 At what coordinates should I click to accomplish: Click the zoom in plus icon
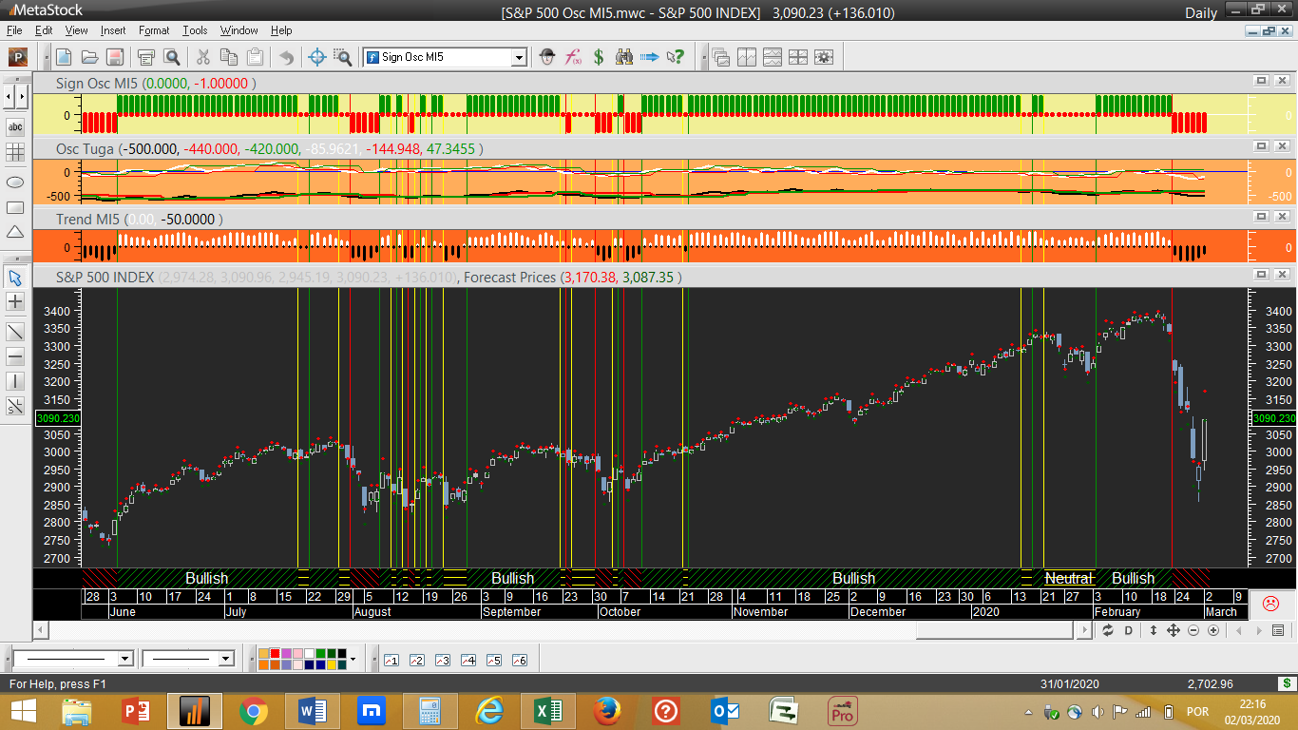(x=1213, y=630)
